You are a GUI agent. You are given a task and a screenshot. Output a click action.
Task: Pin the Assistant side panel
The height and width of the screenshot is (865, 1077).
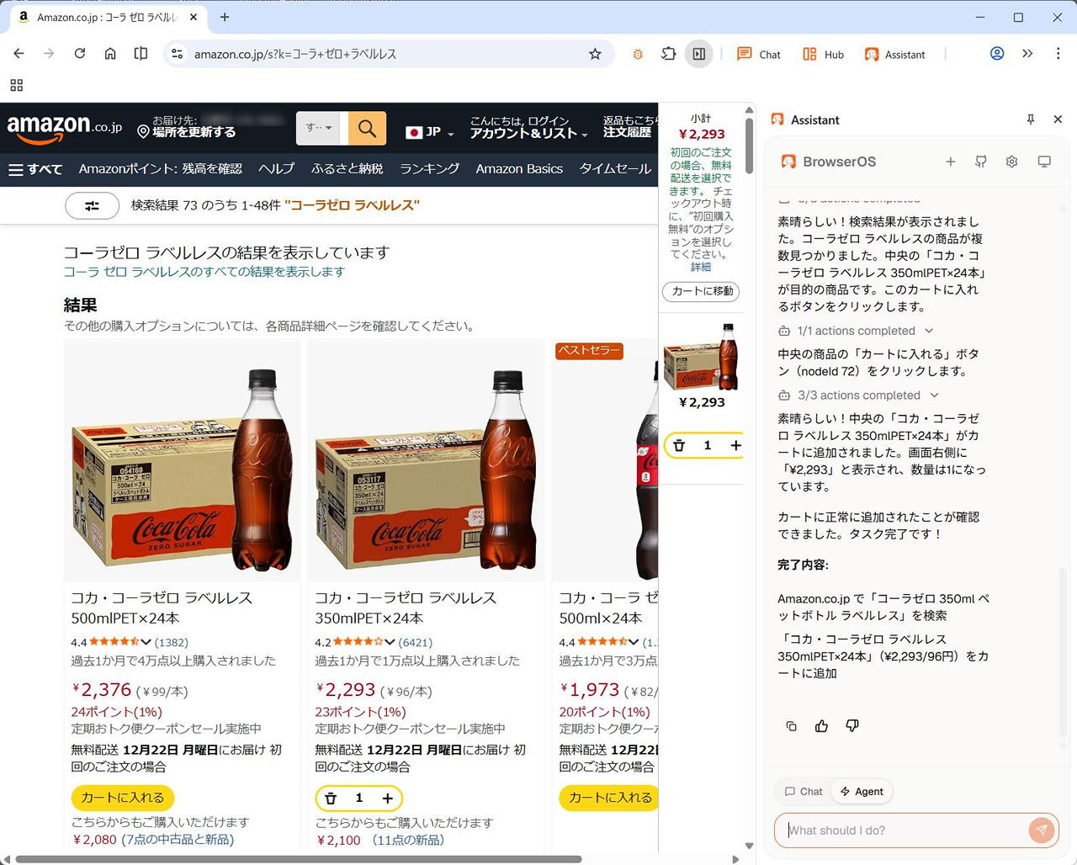pos(1030,119)
